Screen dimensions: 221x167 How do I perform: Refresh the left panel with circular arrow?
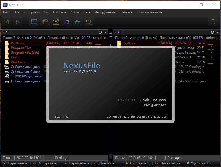(x=100, y=32)
